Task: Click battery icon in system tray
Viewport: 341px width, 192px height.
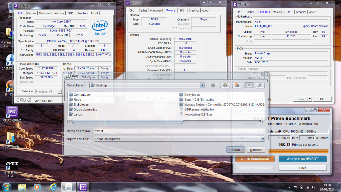Action: (x=302, y=187)
